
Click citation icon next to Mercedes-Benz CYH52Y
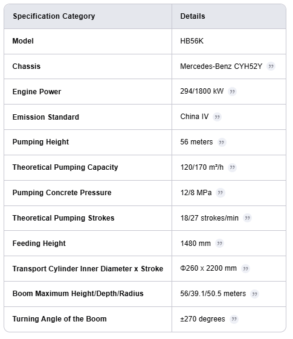271,66
